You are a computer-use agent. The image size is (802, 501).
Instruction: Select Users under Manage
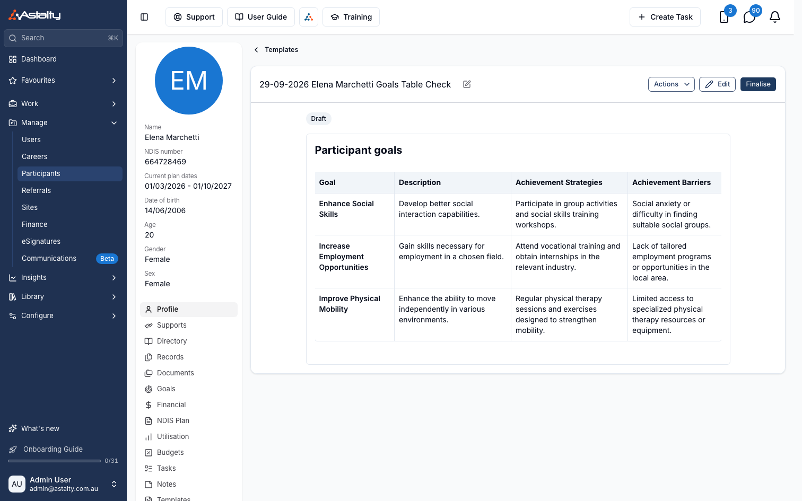click(x=69, y=140)
